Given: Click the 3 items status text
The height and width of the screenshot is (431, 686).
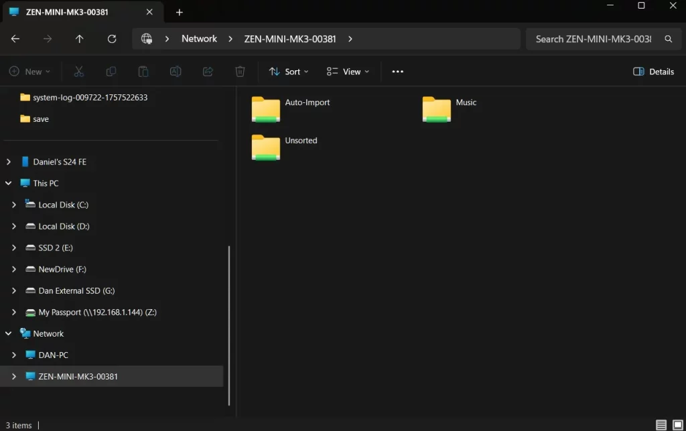Looking at the screenshot, I should click(x=19, y=425).
